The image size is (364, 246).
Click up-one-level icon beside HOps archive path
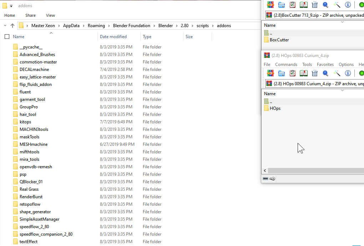pos(269,83)
